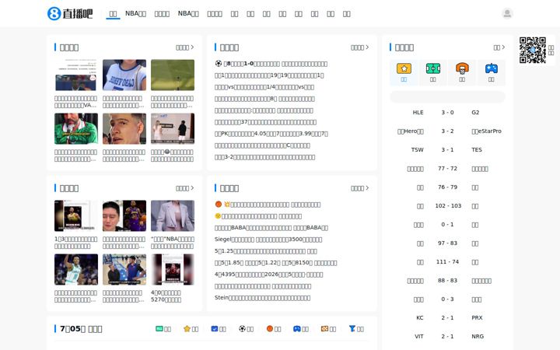
Task: Open the user avatar icon in the header
Action: click(507, 13)
